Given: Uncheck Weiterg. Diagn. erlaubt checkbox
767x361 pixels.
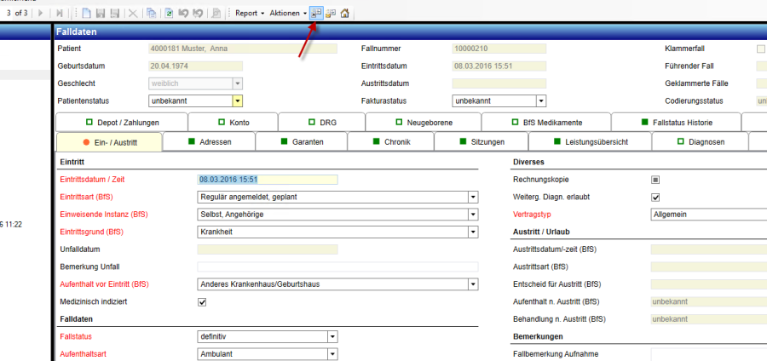Looking at the screenshot, I should click(x=655, y=198).
